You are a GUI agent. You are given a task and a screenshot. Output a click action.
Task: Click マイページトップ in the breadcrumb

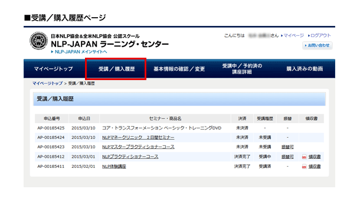coord(47,84)
